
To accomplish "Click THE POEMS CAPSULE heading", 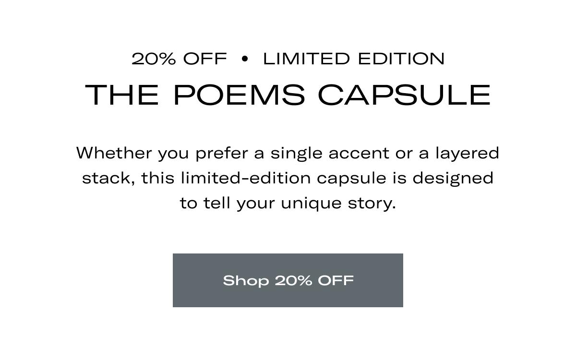I will pos(288,95).
